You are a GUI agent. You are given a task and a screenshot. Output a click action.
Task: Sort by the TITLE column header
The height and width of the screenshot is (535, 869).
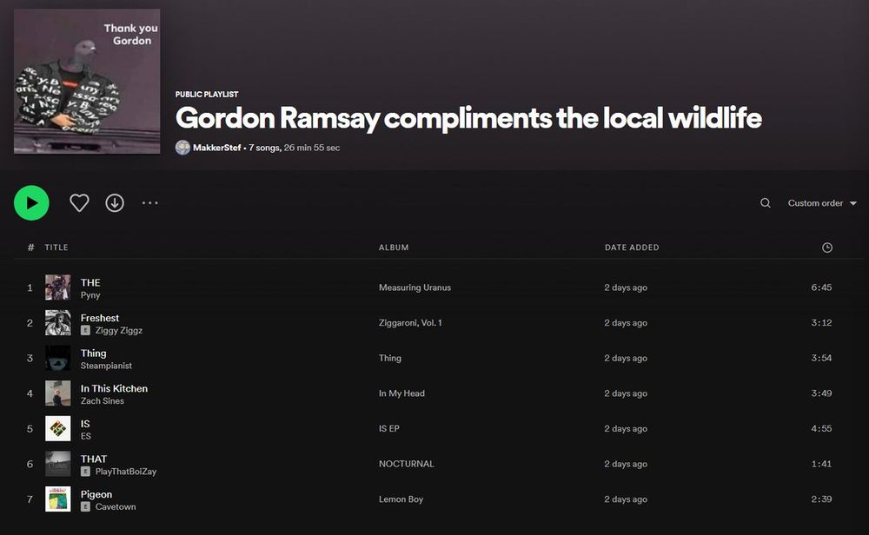coord(56,248)
